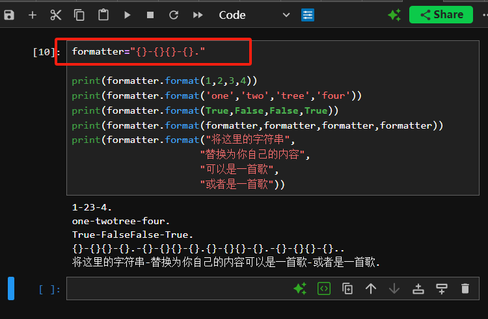Toggle the blue property inspector panel button
Image resolution: width=488 pixels, height=319 pixels.
pyautogui.click(x=308, y=14)
